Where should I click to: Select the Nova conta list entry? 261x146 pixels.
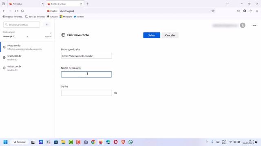pyautogui.click(x=27, y=47)
